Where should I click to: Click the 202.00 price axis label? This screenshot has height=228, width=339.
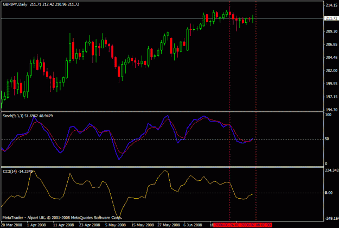pyautogui.click(x=331, y=71)
